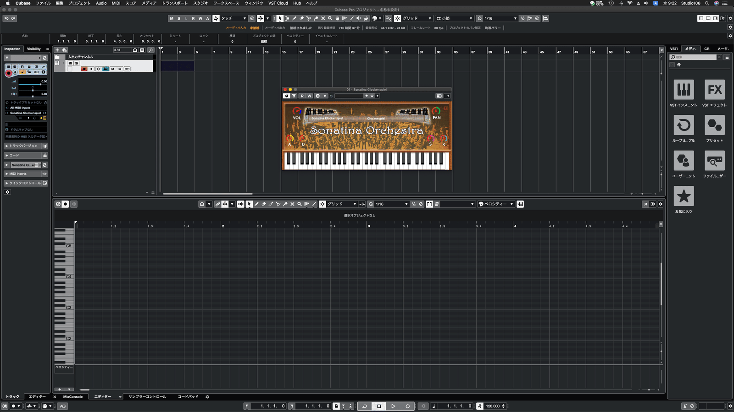Select the Glue tool in main toolbar
This screenshot has width=734, height=412.
click(x=316, y=18)
